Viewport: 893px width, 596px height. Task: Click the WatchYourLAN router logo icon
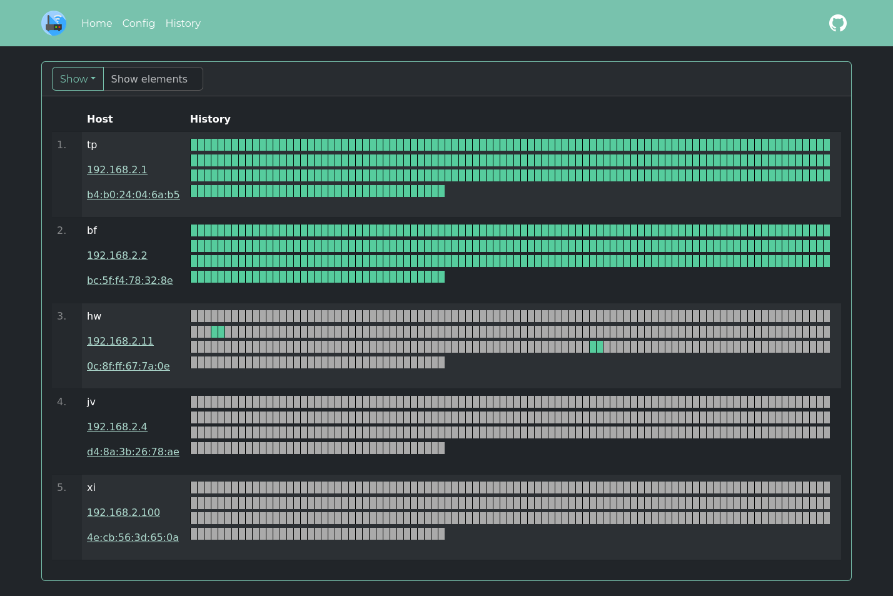coord(54,23)
